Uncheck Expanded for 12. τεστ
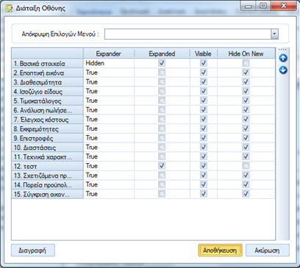 tap(162, 166)
